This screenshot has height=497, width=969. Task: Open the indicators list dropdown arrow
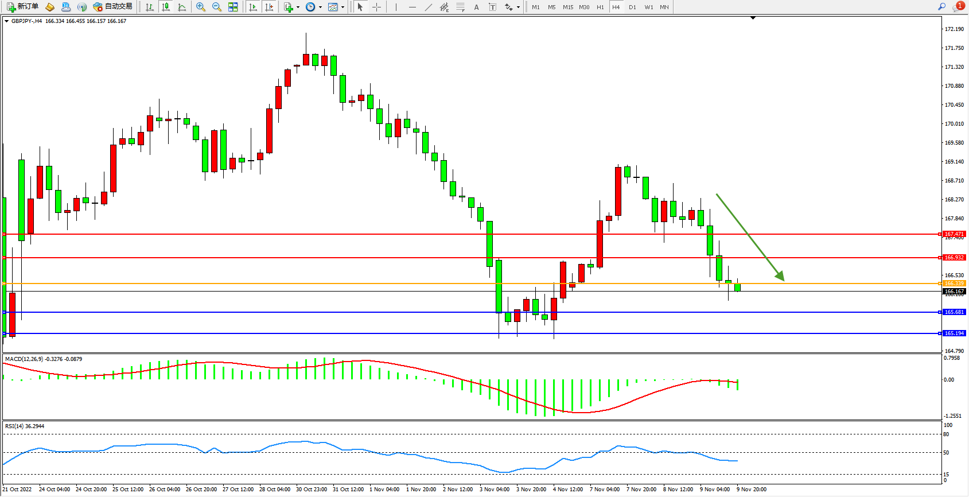(298, 7)
